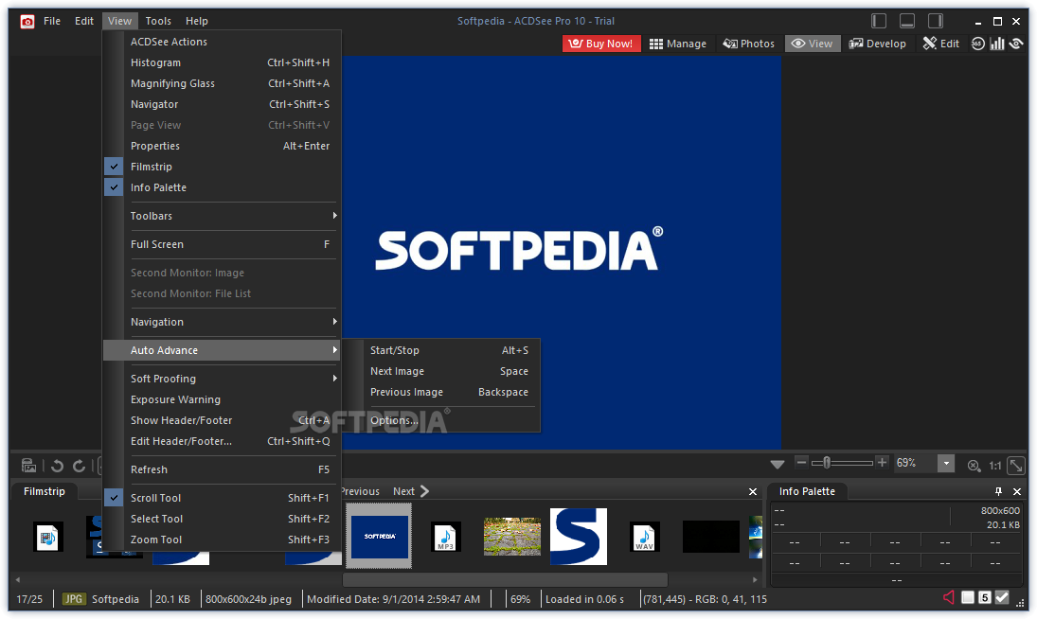Set zoom to actual size 1:1
This screenshot has width=1037, height=619.
[x=994, y=466]
